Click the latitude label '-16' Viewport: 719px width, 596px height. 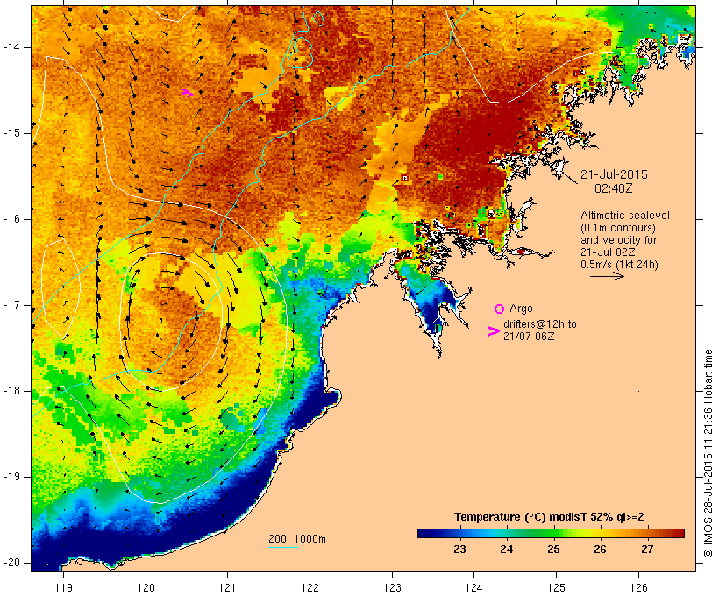[11, 219]
